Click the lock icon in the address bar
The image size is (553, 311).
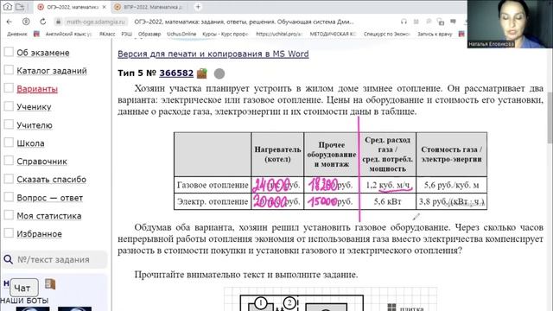point(58,22)
